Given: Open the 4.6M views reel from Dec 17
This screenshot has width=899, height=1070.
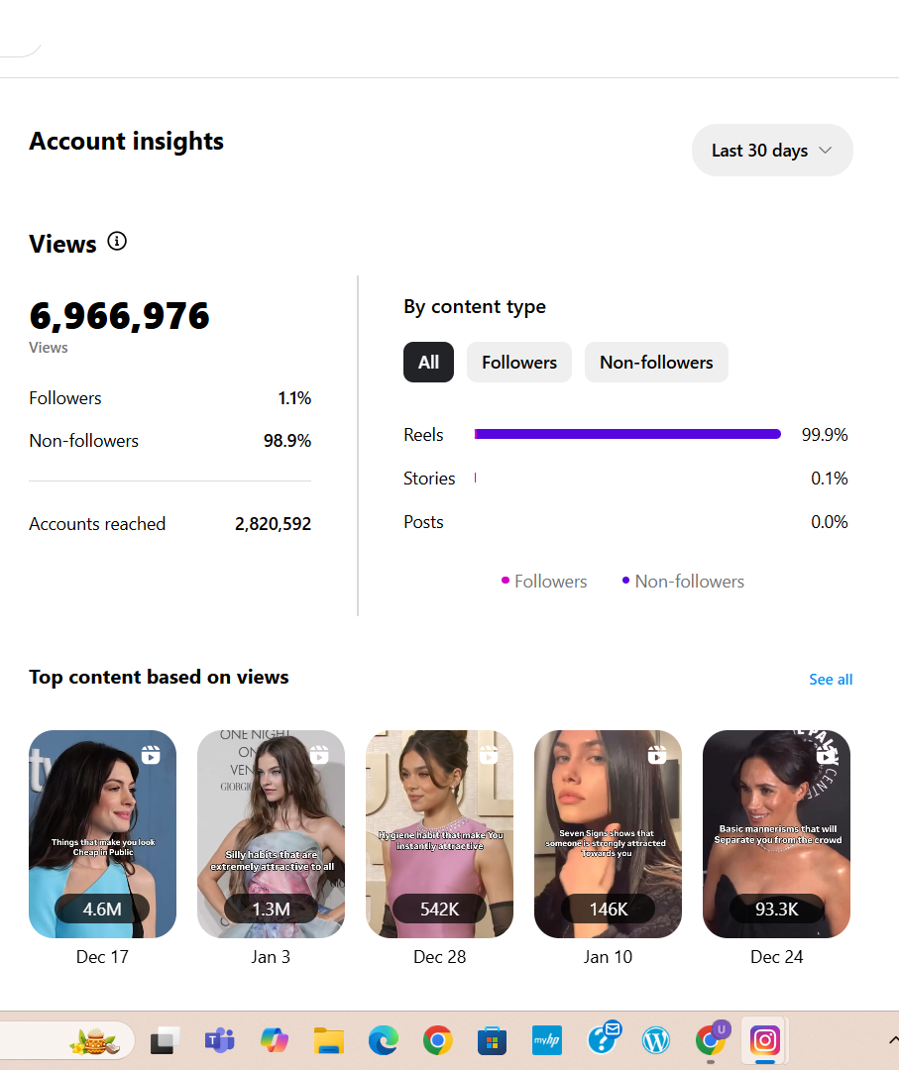Looking at the screenshot, I should [102, 833].
